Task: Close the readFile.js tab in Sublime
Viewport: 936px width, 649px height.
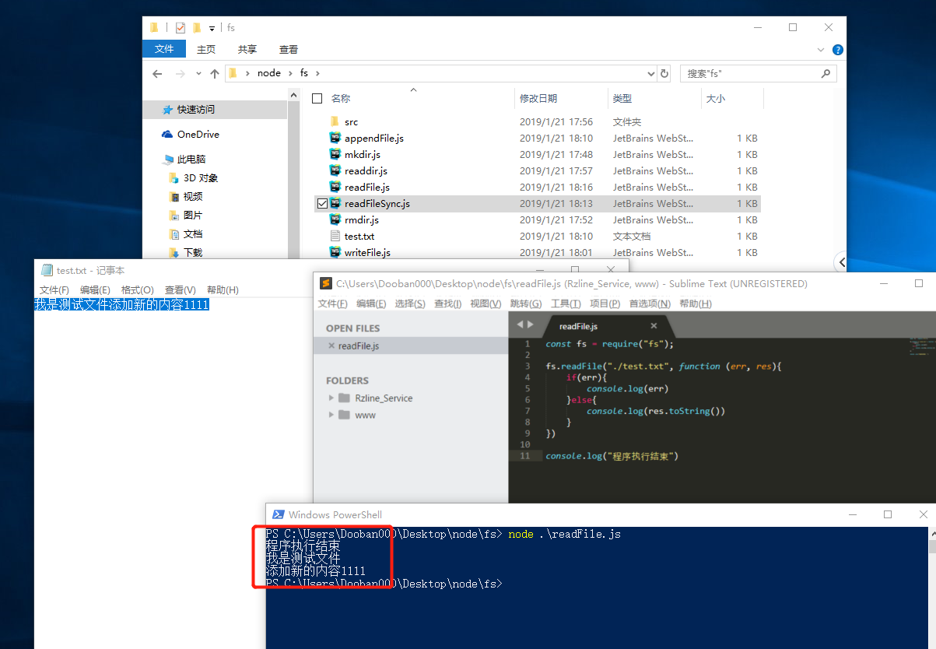Action: click(x=654, y=326)
